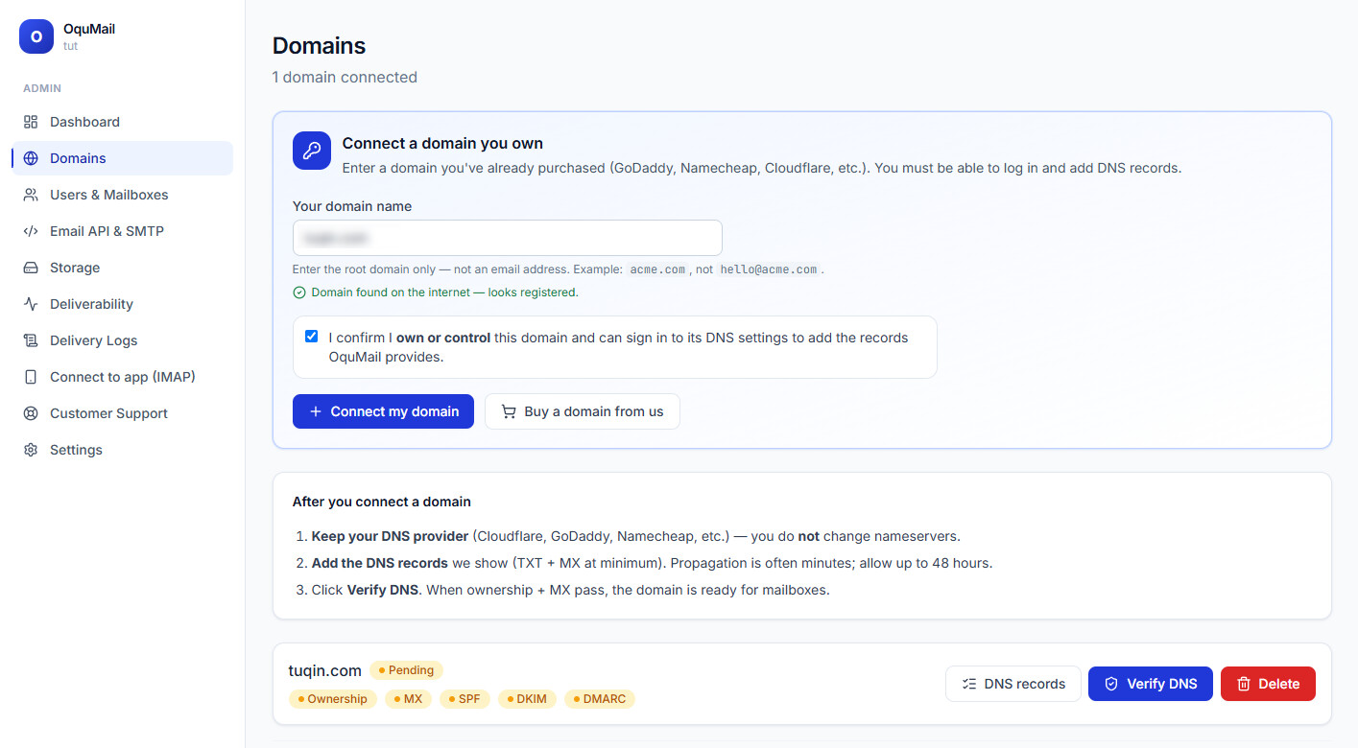Viewport: 1358px width, 748px height.
Task: Click the shield icon on Verify DNS
Action: coord(1111,684)
